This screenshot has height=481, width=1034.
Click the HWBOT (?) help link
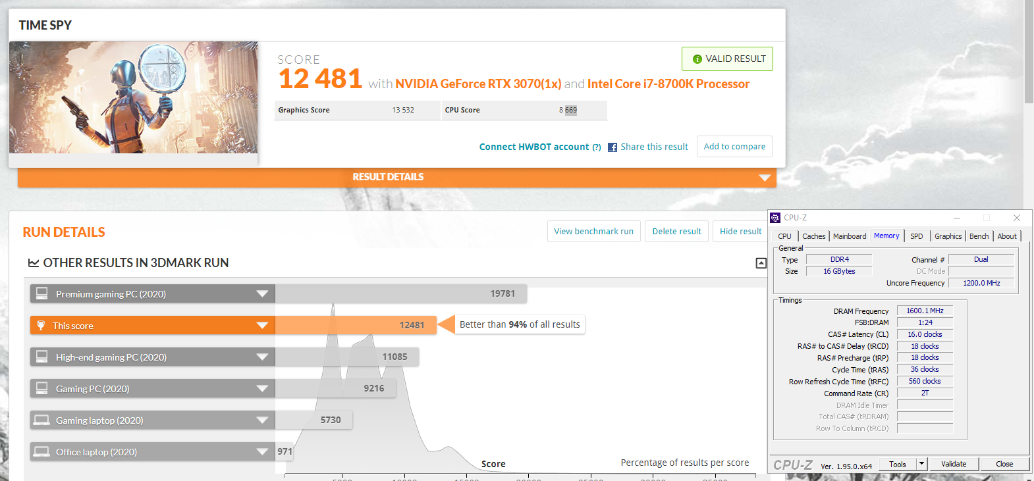(597, 147)
